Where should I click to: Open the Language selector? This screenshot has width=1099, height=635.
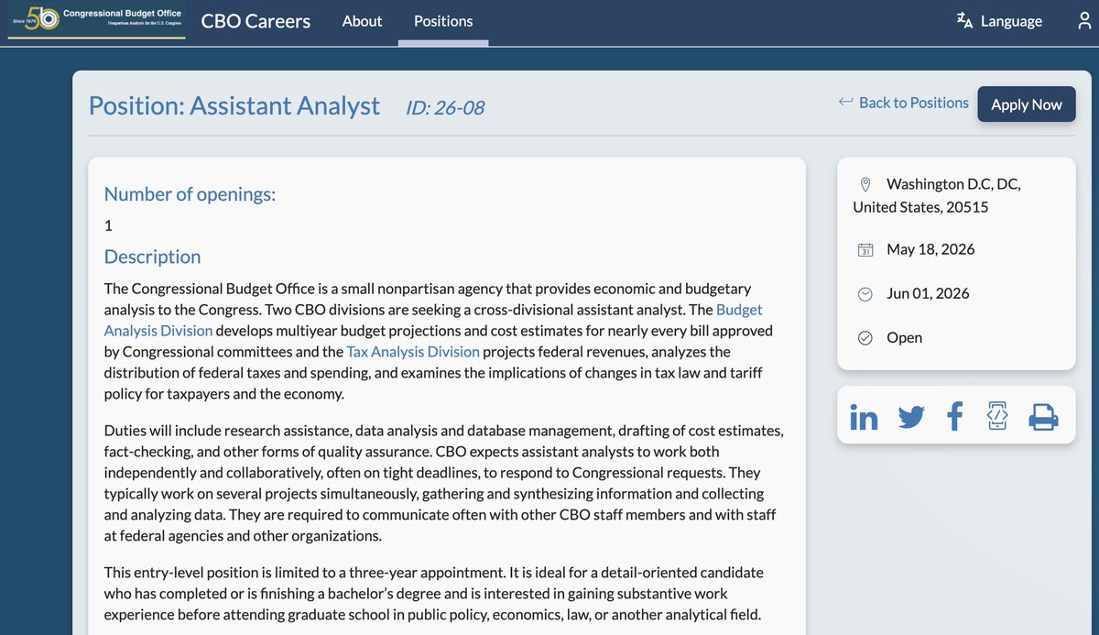999,21
